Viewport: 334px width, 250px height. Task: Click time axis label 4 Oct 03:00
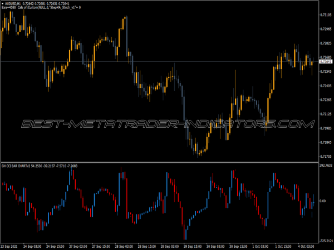point(306,246)
